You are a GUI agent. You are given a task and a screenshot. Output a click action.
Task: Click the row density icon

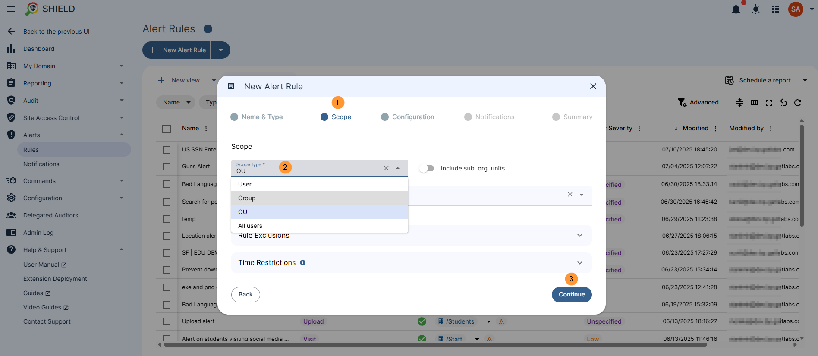click(740, 102)
